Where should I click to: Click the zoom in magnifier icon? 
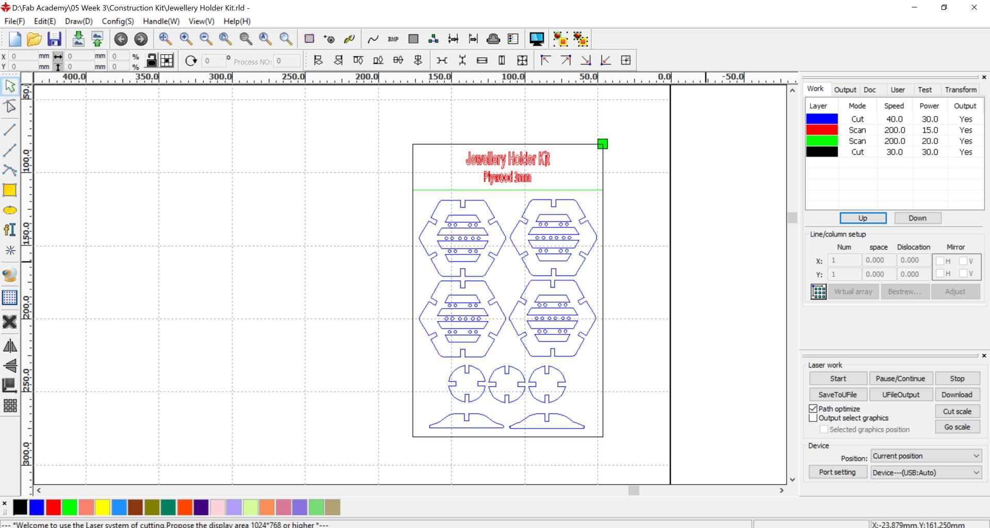pyautogui.click(x=186, y=39)
